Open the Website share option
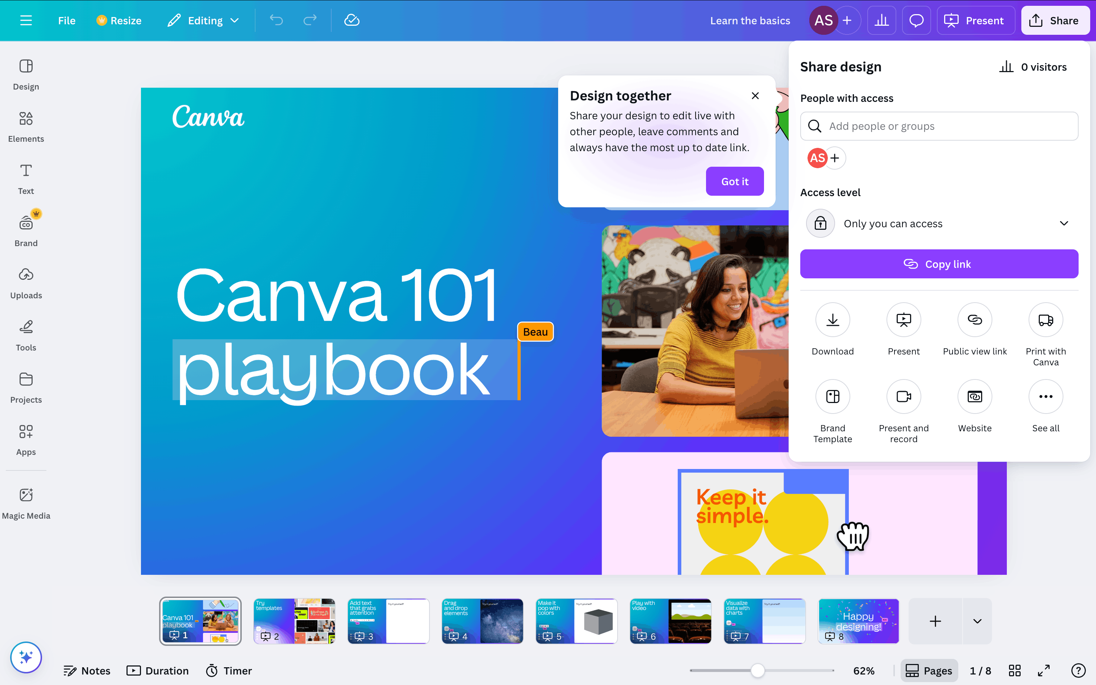Viewport: 1096px width, 685px height. (x=975, y=397)
